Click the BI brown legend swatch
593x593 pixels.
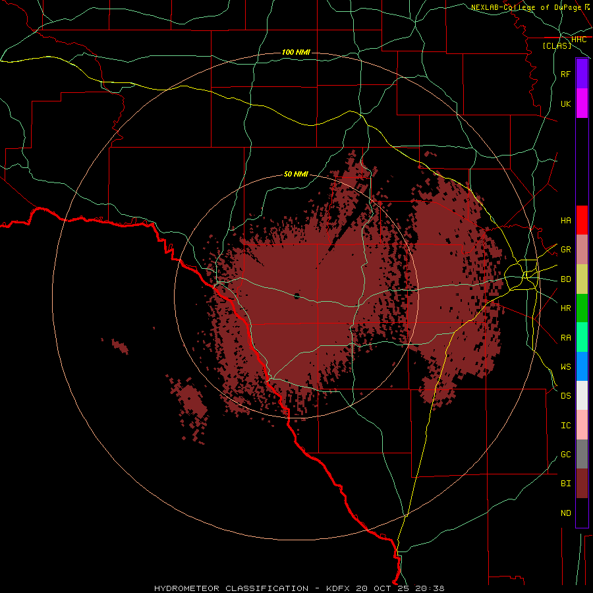pyautogui.click(x=582, y=484)
